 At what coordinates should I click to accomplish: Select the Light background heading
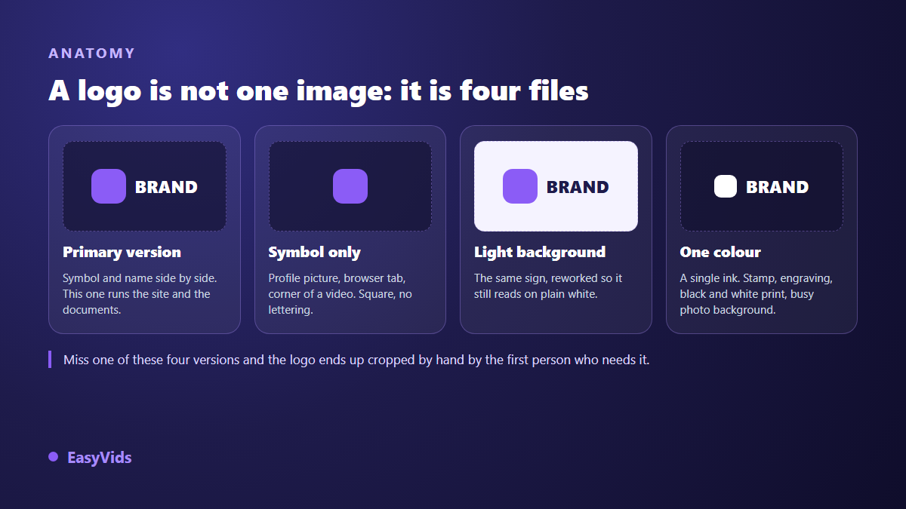click(540, 252)
